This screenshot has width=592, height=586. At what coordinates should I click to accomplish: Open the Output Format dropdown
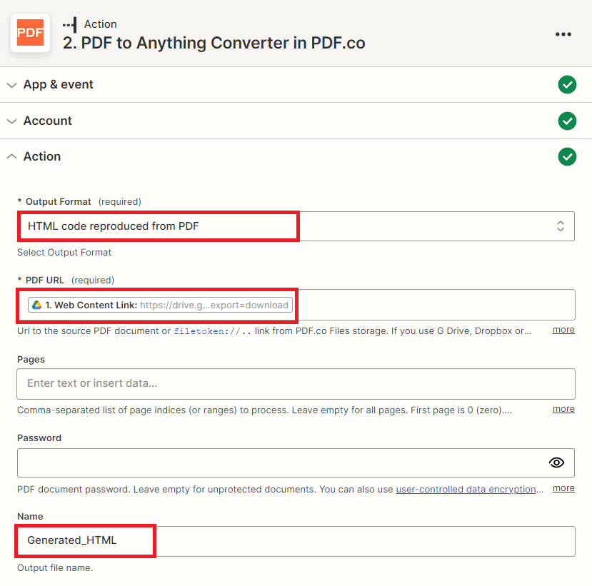[296, 226]
